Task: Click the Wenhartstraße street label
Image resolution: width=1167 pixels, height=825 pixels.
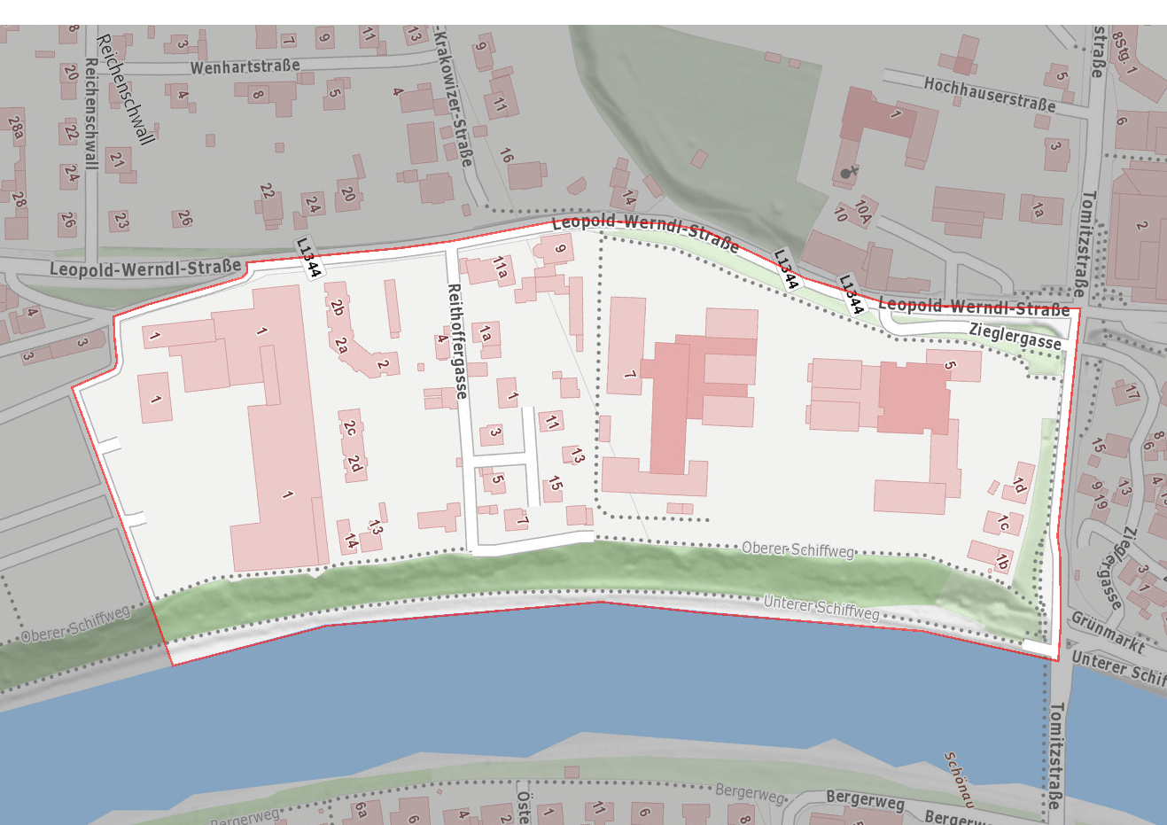Action: (x=245, y=66)
